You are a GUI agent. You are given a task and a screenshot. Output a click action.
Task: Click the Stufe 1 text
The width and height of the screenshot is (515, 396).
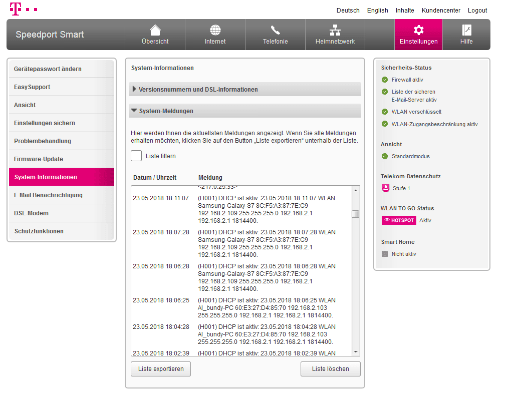point(401,188)
